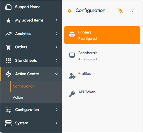Open API Token configuration entry
Image resolution: width=143 pixels, height=133 pixels.
coord(102,94)
